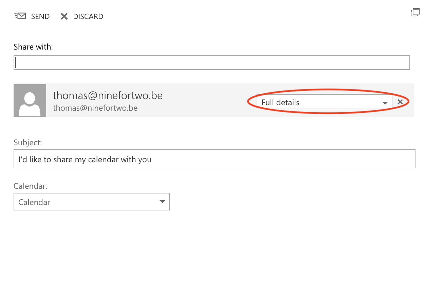Click into the Subject text field
This screenshot has height=298, width=425.
pos(214,159)
